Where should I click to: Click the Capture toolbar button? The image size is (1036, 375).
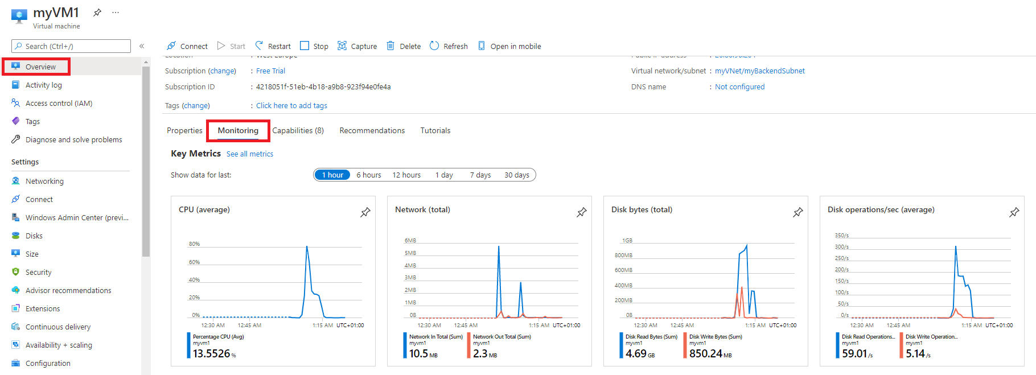[357, 46]
